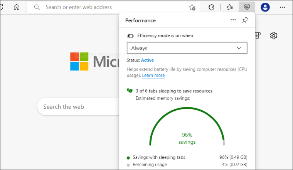Click the green memory savings gauge
The width and height of the screenshot is (293, 170).
tap(187, 123)
